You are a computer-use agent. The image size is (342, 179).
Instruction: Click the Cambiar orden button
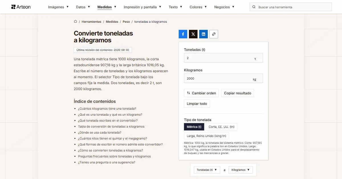(x=201, y=93)
